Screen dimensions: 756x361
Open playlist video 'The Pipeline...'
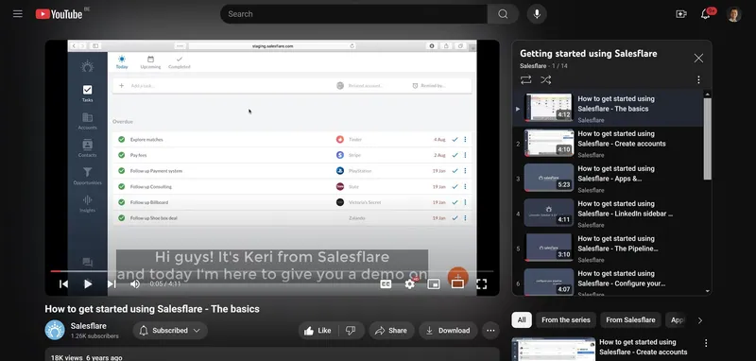(608, 249)
